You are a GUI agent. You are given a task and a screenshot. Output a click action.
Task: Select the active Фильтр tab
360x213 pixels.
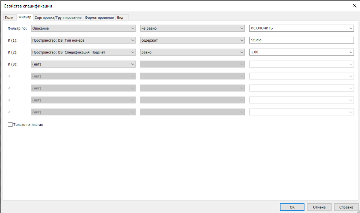tap(25, 17)
